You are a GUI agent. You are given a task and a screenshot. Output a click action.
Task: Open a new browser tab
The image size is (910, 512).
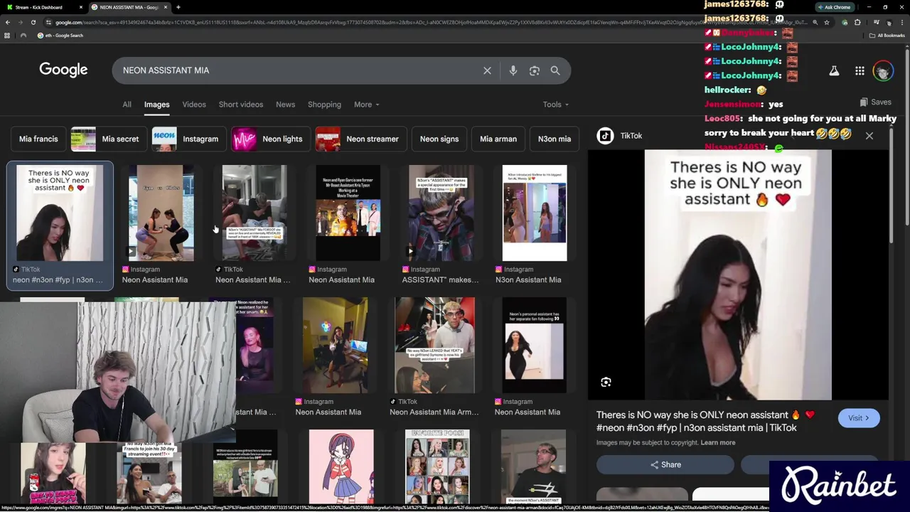click(178, 7)
